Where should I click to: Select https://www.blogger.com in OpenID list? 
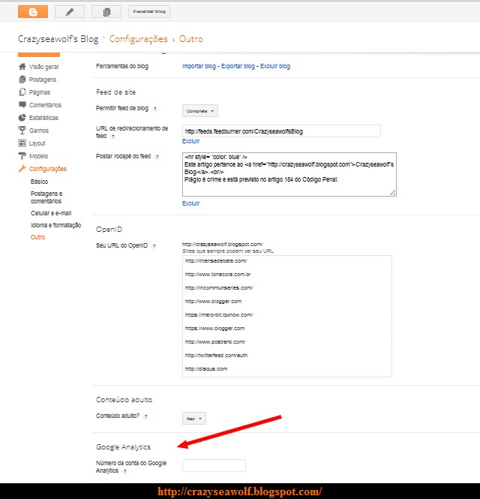[214, 329]
